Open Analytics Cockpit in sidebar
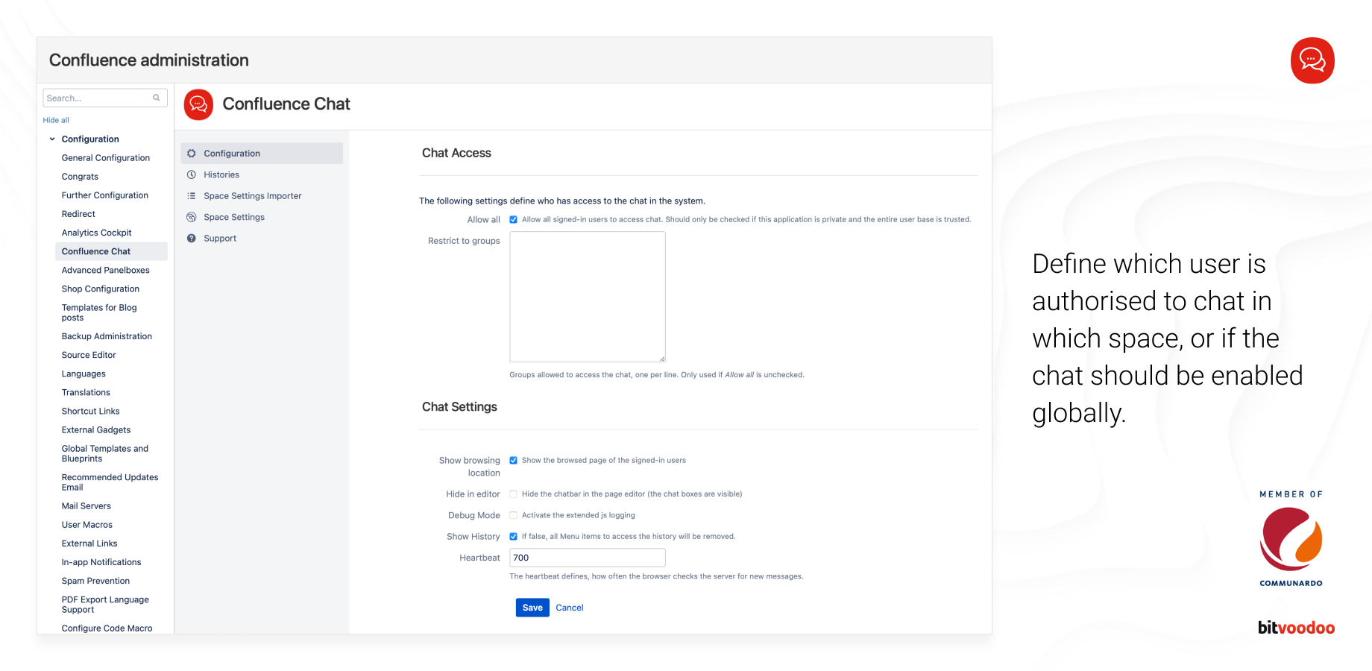Screen dimensions: 1372x671 pyautogui.click(x=96, y=233)
